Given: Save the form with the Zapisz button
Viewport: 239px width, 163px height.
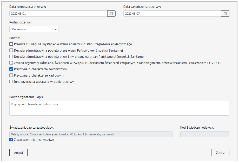Looking at the screenshot, I should click(x=220, y=153).
